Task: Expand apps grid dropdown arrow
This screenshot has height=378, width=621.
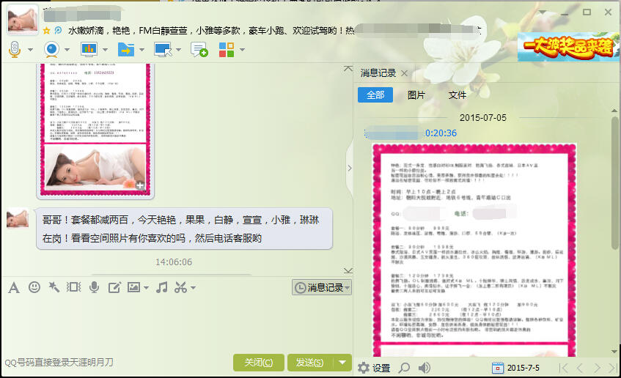Action: coord(242,50)
